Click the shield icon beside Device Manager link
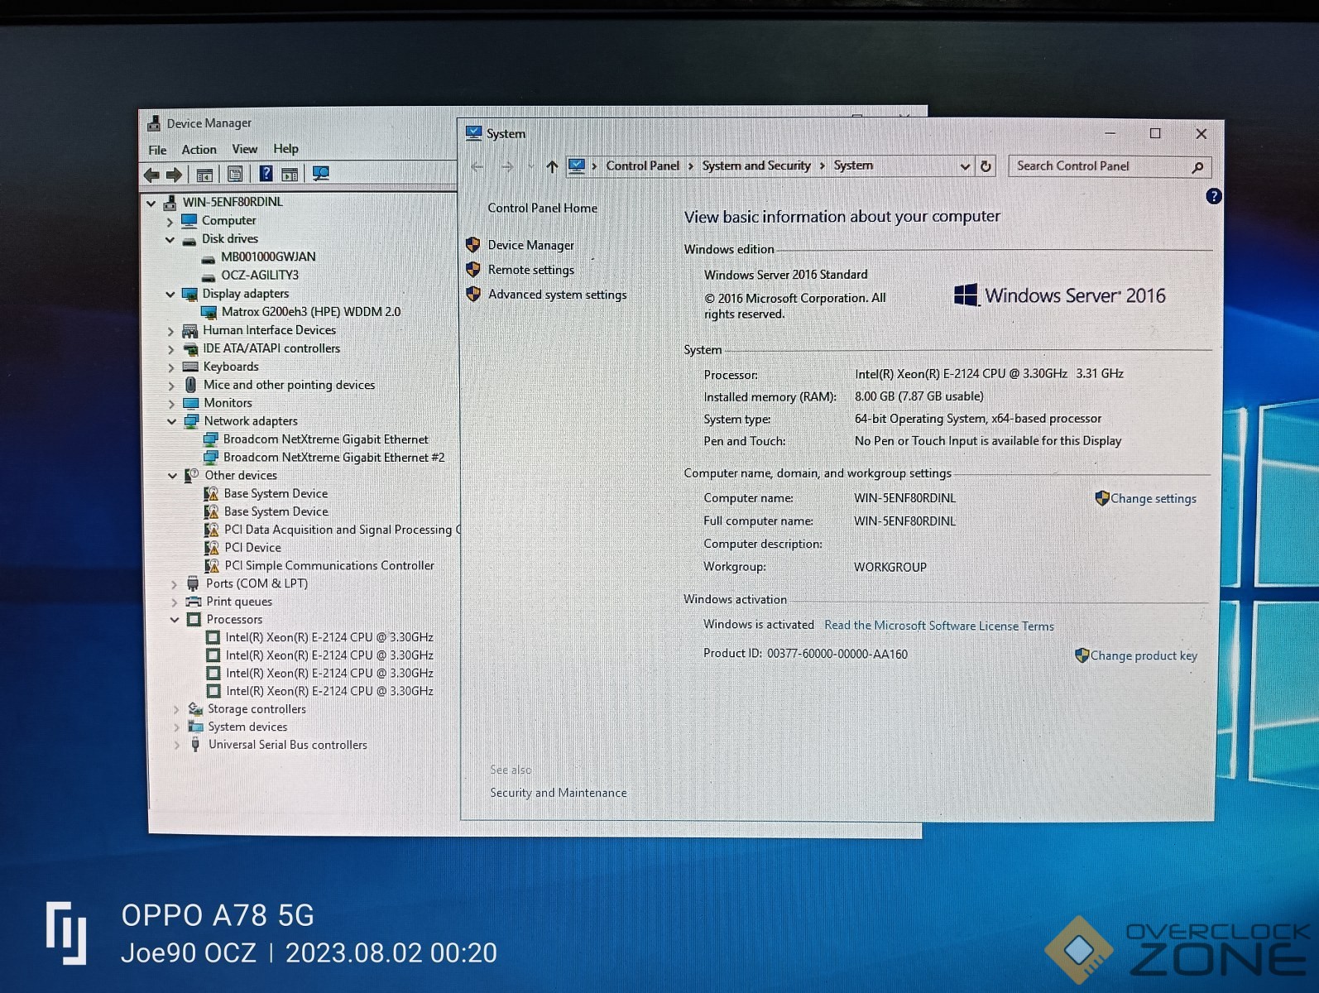Image resolution: width=1319 pixels, height=993 pixels. coord(473,245)
